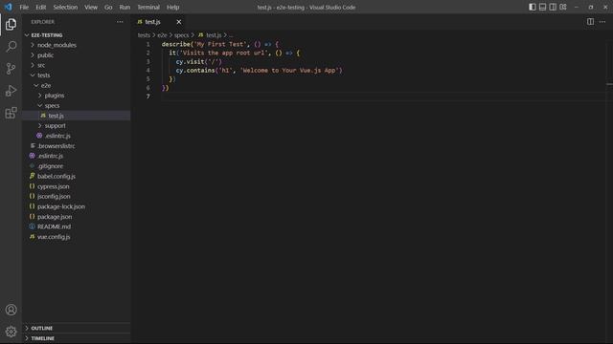Screen dimensions: 613x344
Task: Open the package-lock.json file
Action: 77,206
